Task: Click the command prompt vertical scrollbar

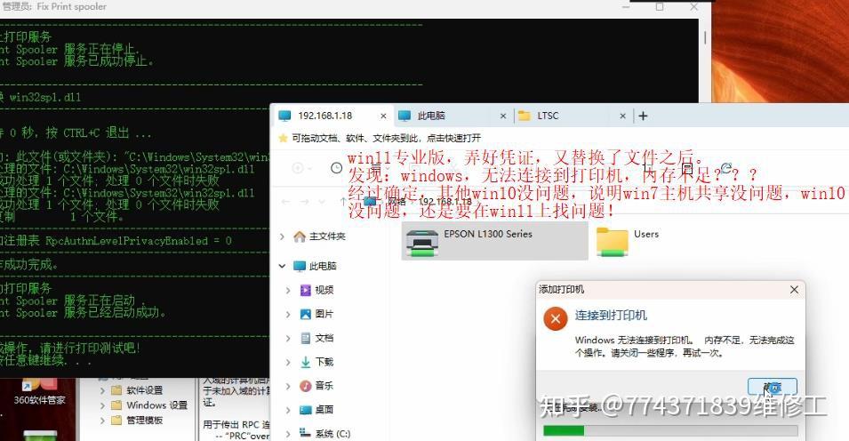Action: pos(704,37)
